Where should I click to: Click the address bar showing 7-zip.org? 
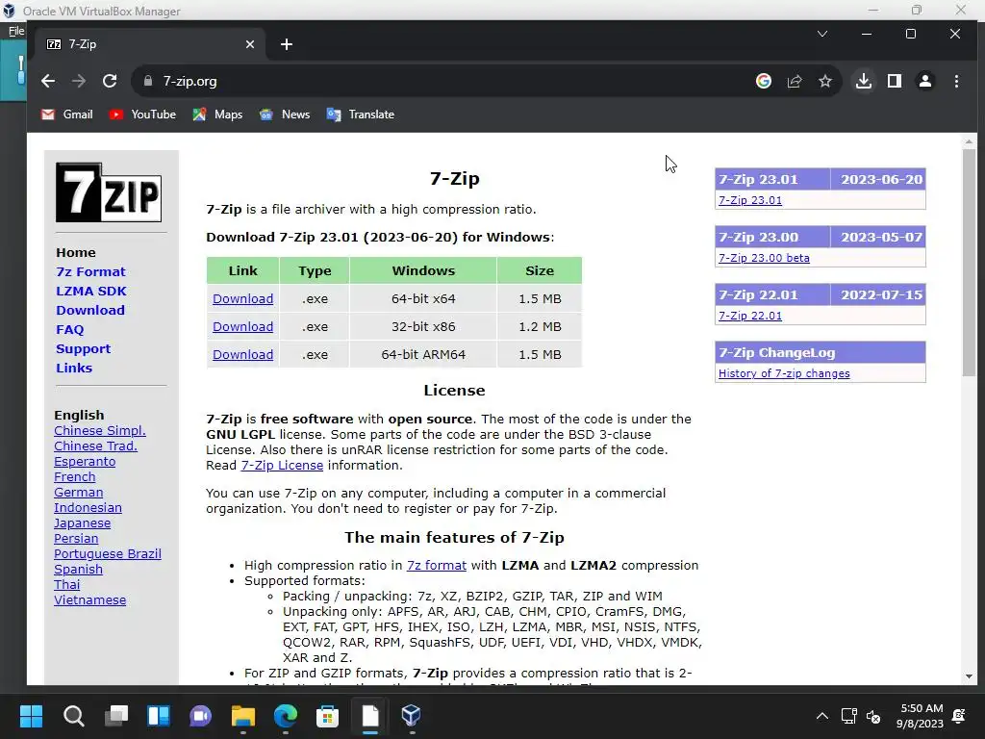coord(440,81)
